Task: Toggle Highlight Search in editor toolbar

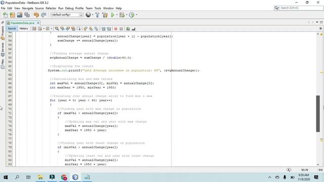Action: 73,29
